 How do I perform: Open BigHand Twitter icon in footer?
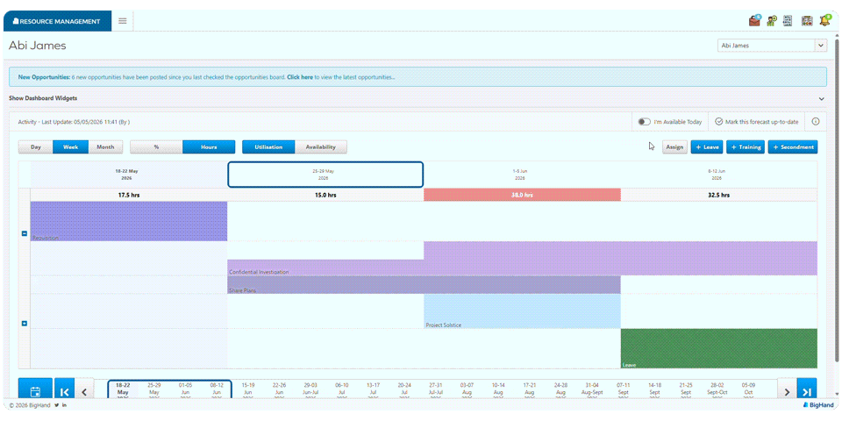click(56, 405)
